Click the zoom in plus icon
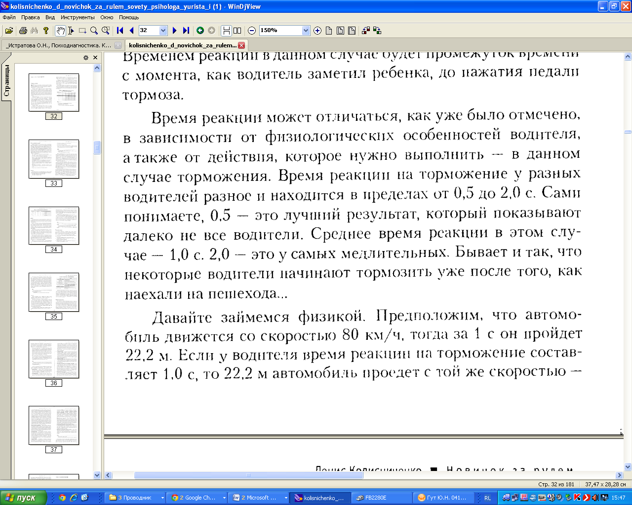 pyautogui.click(x=317, y=31)
